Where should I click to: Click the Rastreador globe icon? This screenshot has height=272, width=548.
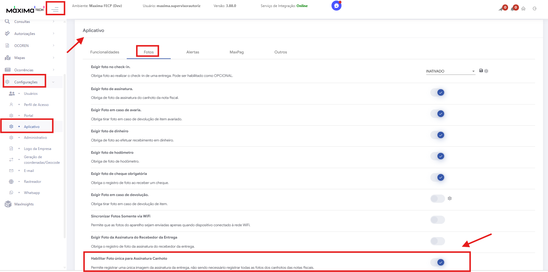[x=11, y=182]
